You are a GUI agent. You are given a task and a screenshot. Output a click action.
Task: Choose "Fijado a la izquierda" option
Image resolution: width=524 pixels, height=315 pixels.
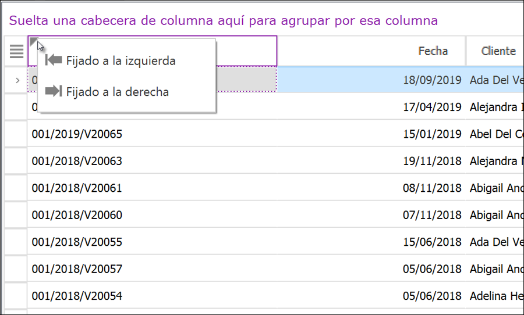pyautogui.click(x=121, y=60)
